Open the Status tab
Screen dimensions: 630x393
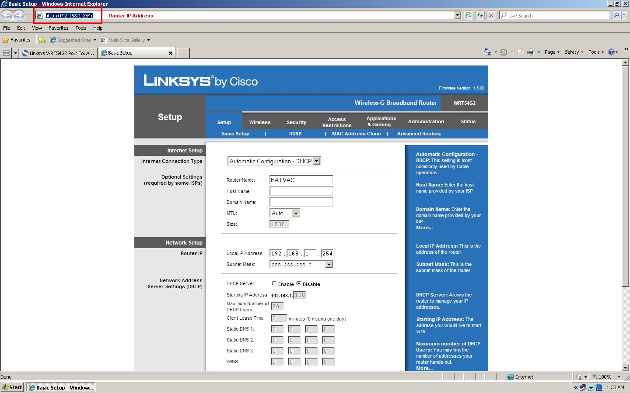point(468,121)
